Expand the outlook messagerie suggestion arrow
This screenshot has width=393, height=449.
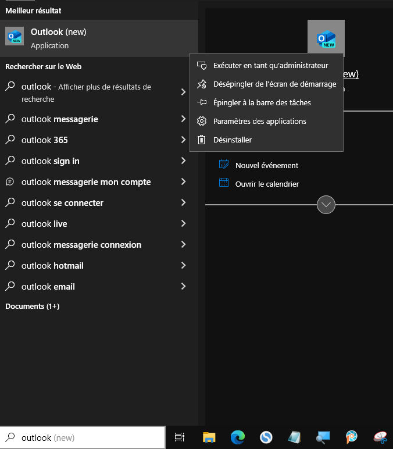click(x=183, y=119)
